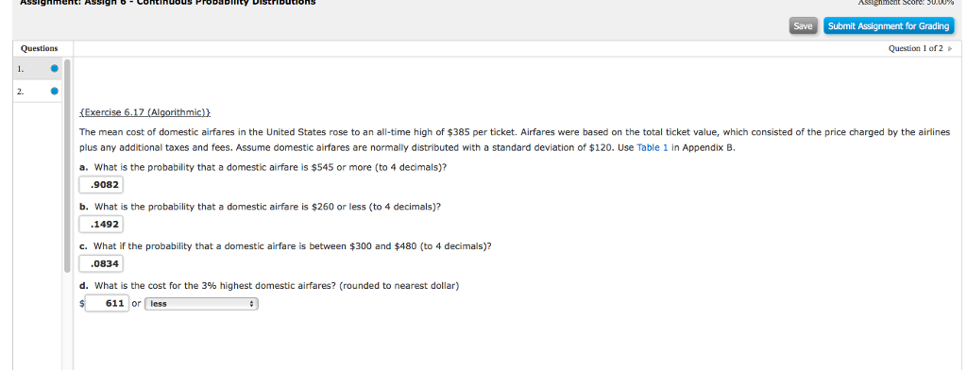Select question 2 in Questions list
The width and height of the screenshot is (967, 370).
click(37, 92)
